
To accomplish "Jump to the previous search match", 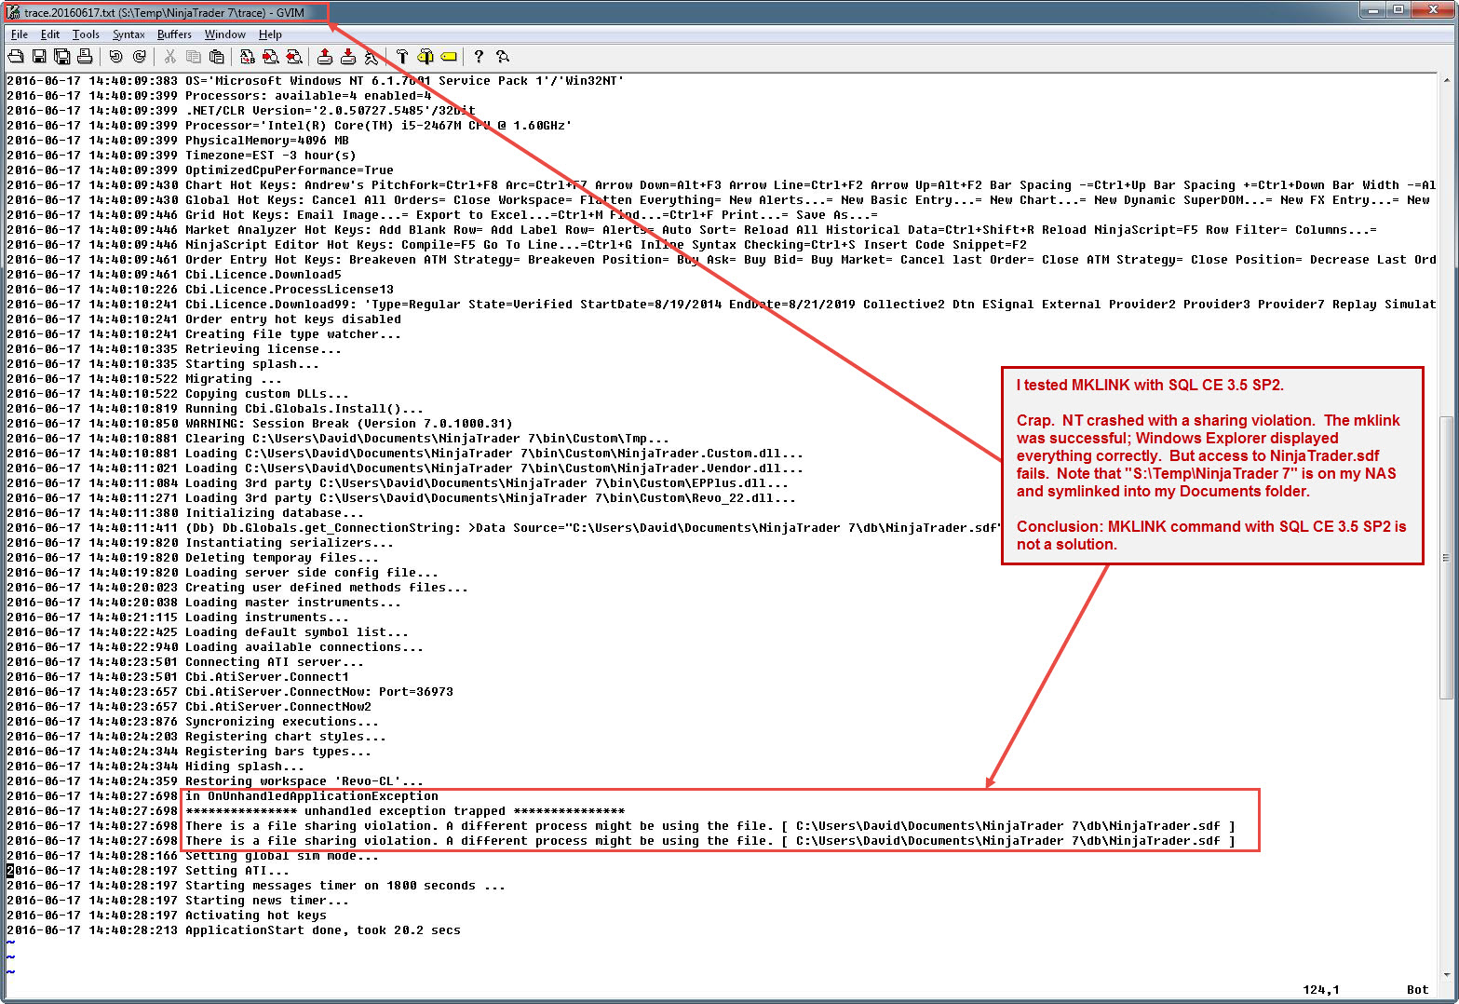I will click(293, 57).
